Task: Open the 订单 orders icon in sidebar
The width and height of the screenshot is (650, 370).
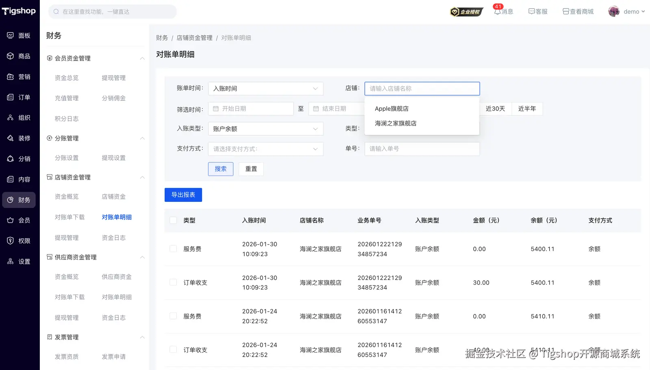Action: point(10,97)
